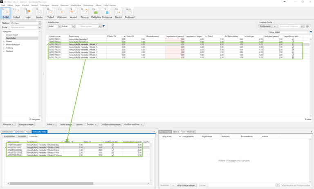The image size is (314, 189).
Task: Toggle Lagerführung checkbox for Modell 1 Blau
Action: 112,145
